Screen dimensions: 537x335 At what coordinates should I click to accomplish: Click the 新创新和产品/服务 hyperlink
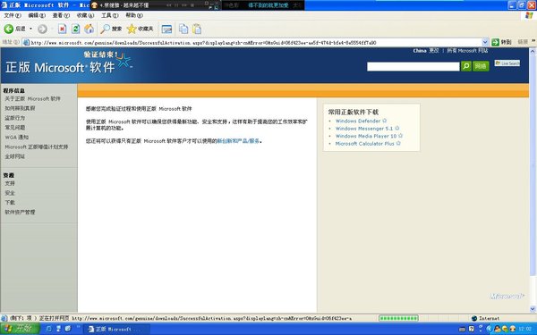(x=238, y=141)
